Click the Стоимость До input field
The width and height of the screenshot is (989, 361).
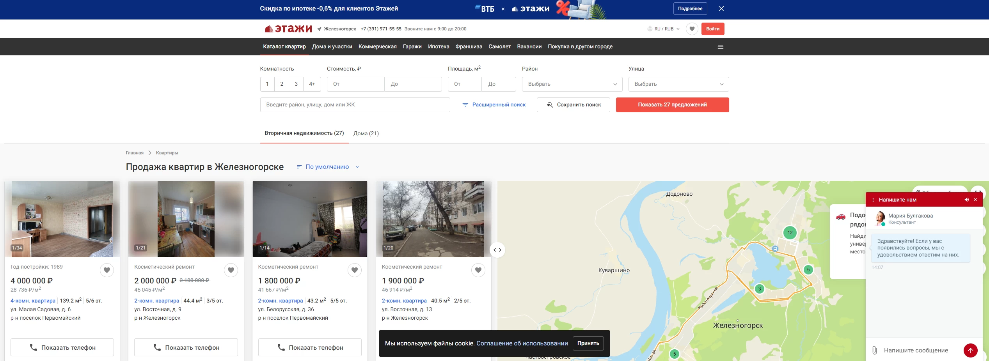413,84
